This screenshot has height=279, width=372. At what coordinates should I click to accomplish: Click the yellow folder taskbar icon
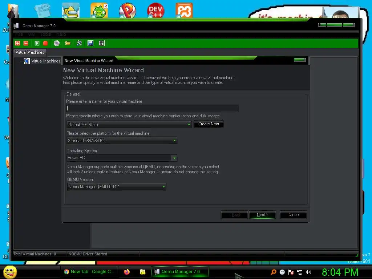[142, 272]
